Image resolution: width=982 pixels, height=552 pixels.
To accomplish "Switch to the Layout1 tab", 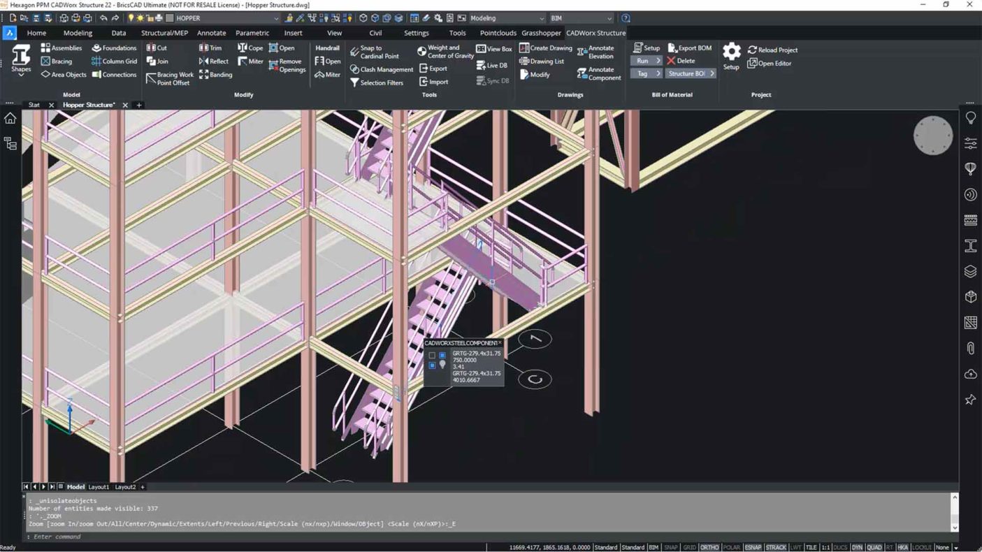I will (x=99, y=487).
